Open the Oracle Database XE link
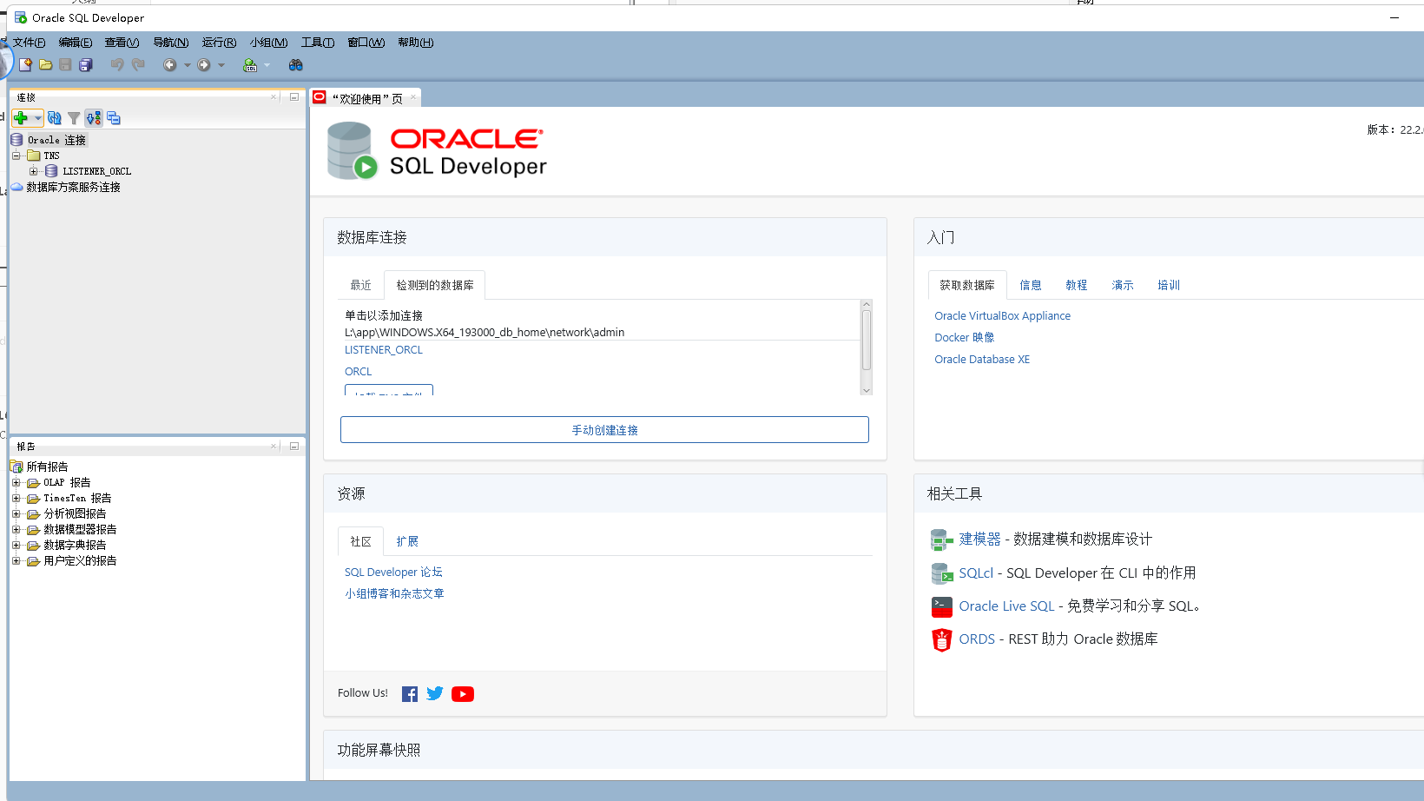The height and width of the screenshot is (801, 1424). pos(982,360)
